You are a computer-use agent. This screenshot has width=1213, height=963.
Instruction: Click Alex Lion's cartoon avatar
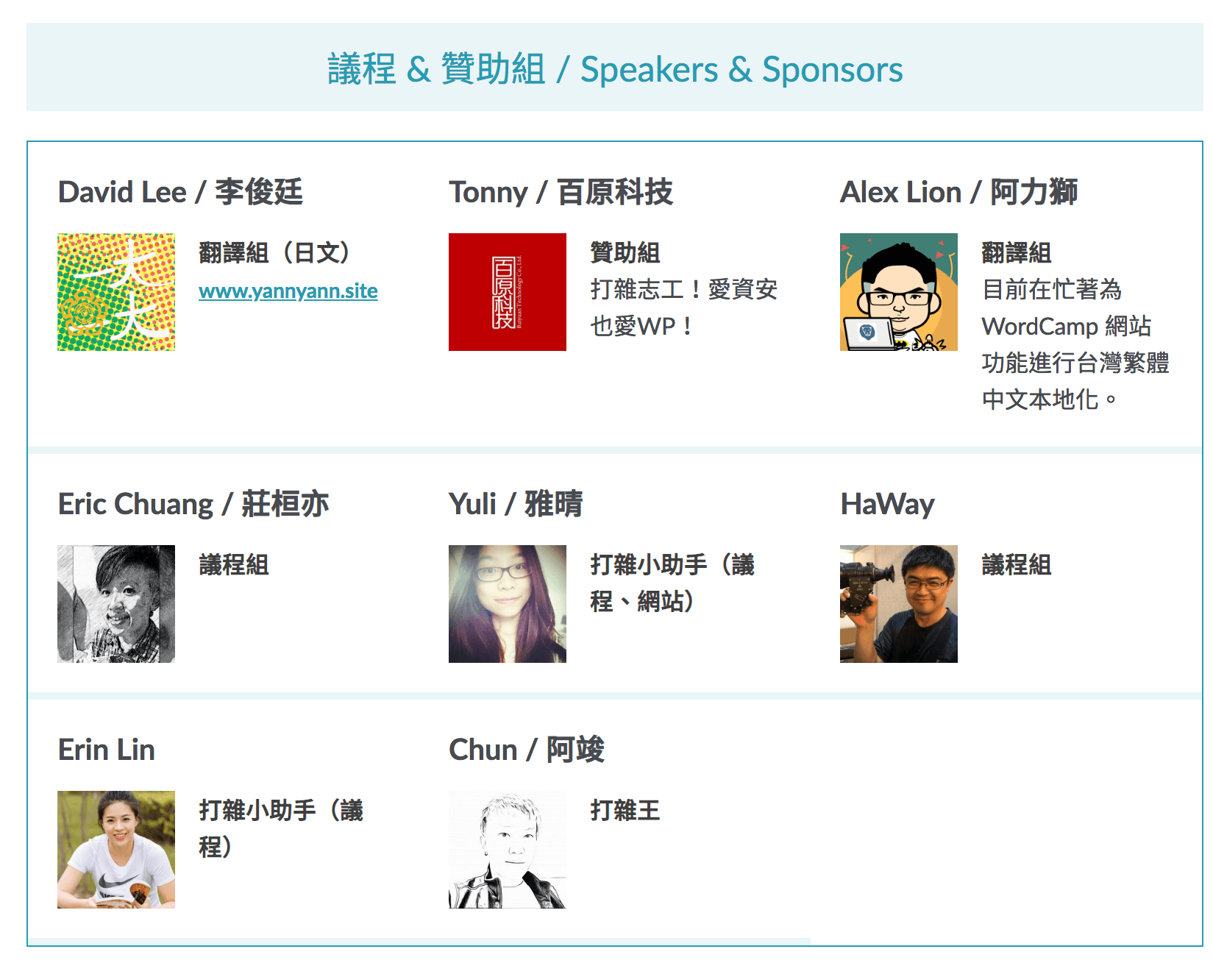coord(899,292)
